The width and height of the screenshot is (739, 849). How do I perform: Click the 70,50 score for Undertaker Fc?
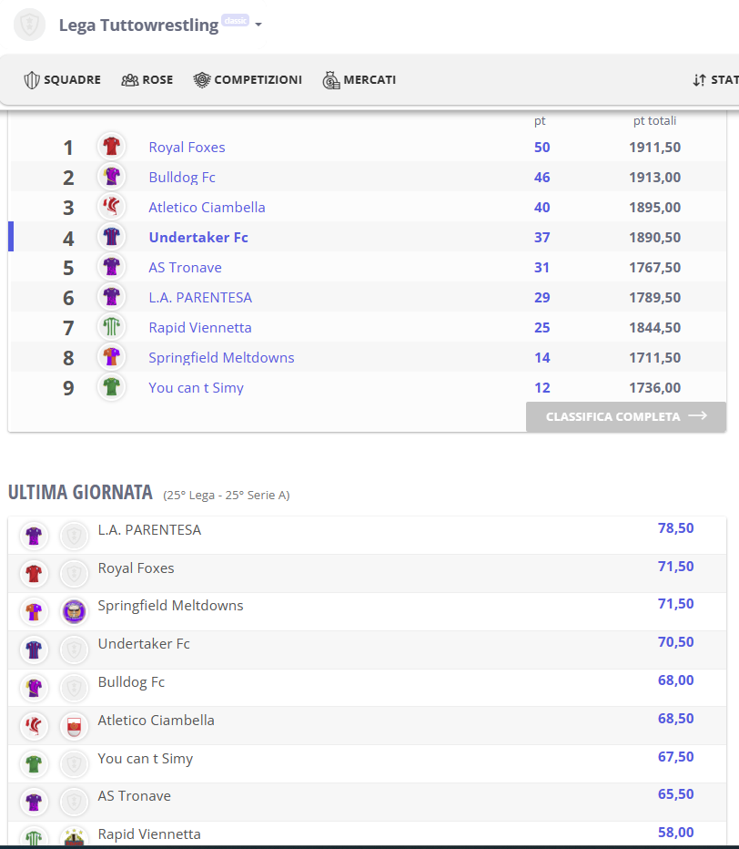click(675, 642)
